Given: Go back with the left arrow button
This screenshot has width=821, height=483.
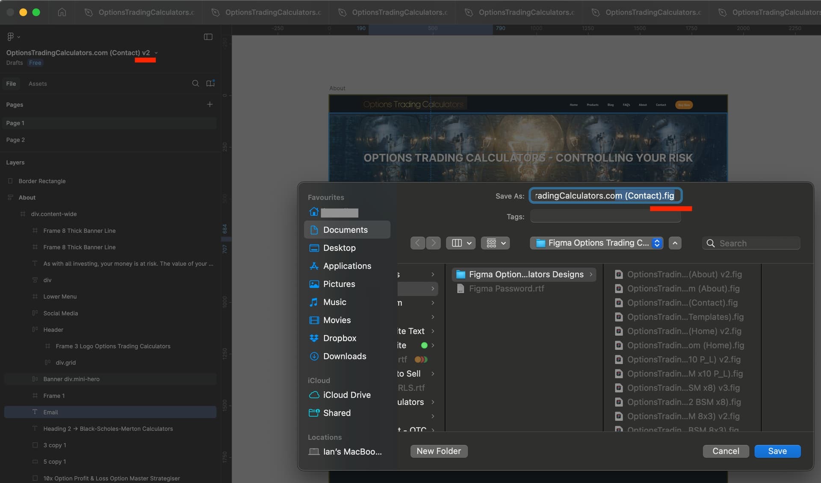Looking at the screenshot, I should [418, 243].
